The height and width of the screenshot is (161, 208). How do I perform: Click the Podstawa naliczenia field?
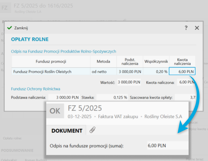click(x=63, y=98)
